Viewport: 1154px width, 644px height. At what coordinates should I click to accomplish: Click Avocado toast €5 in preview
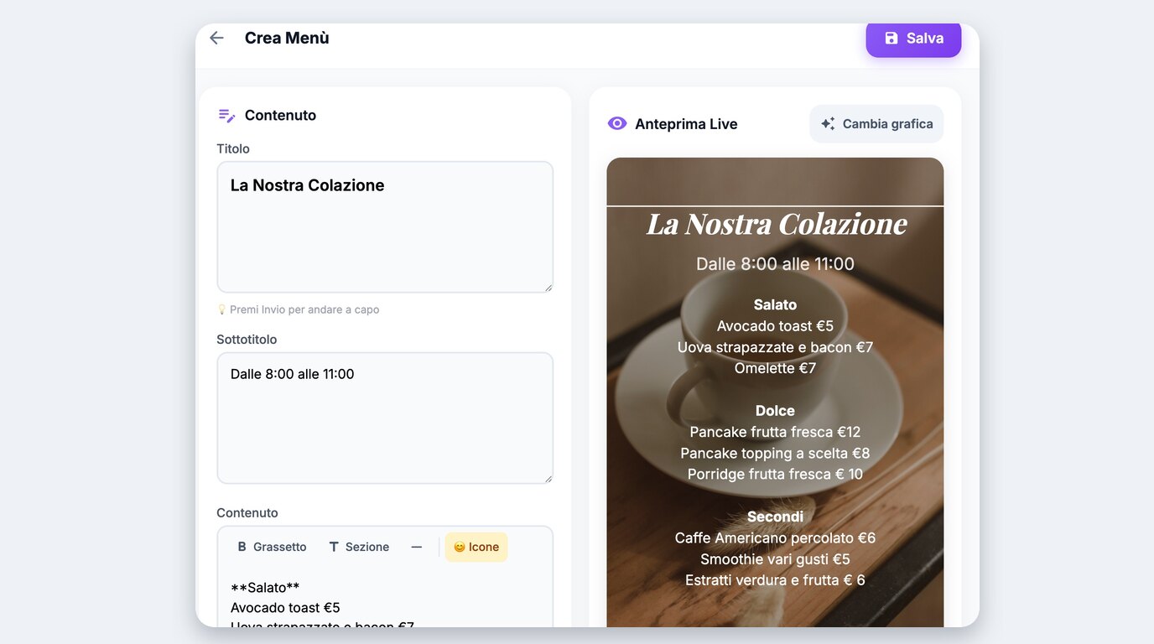click(775, 326)
